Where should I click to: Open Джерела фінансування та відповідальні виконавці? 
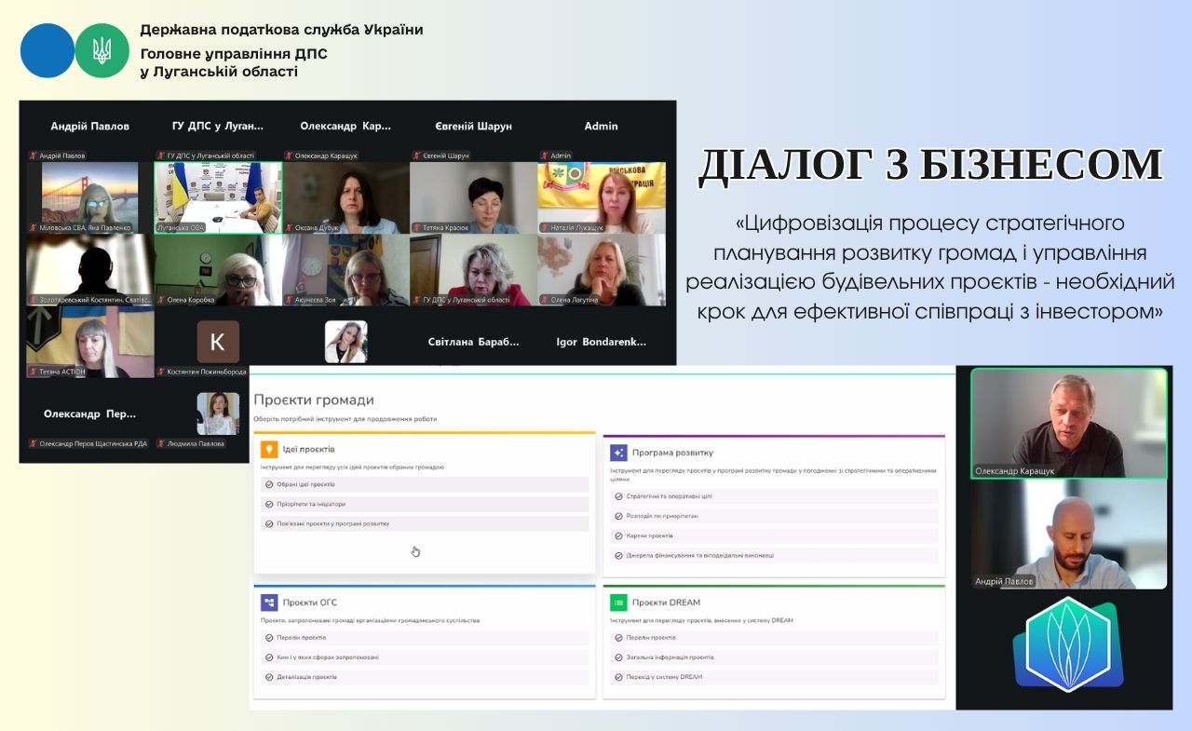pyautogui.click(x=774, y=555)
